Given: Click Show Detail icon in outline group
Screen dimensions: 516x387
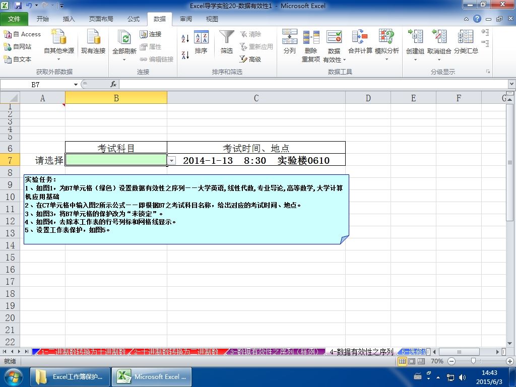Looking at the screenshot, I should click(x=485, y=32).
